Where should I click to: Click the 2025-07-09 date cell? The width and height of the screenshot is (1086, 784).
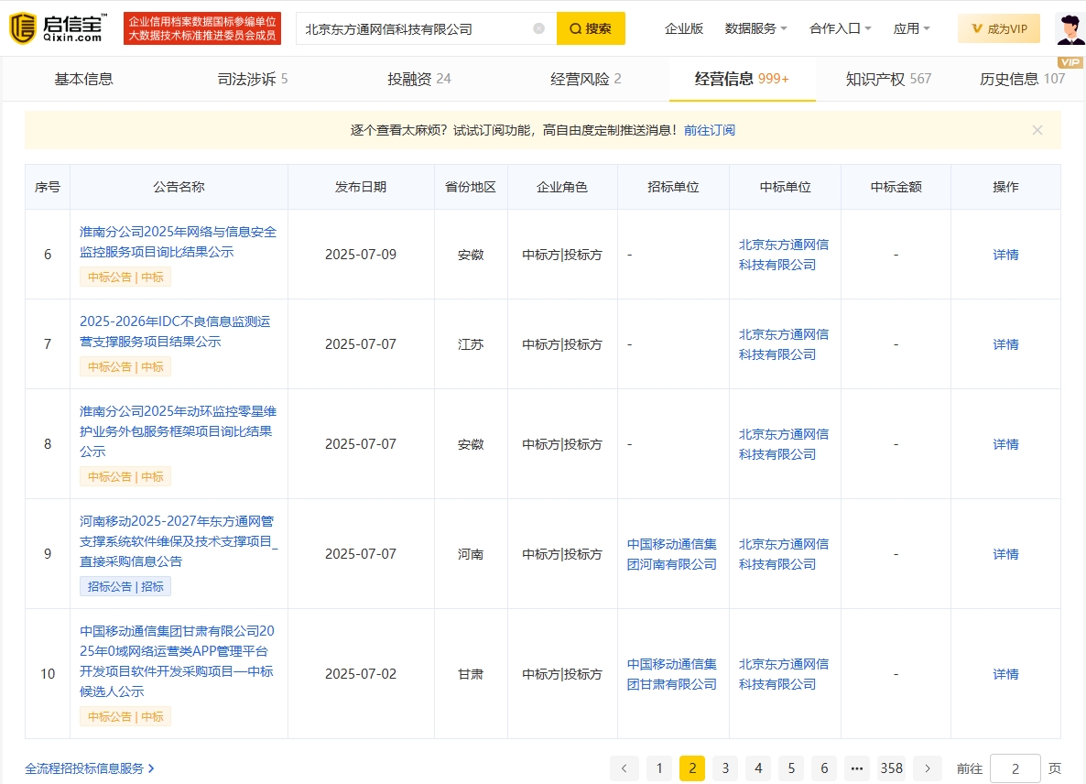(361, 255)
